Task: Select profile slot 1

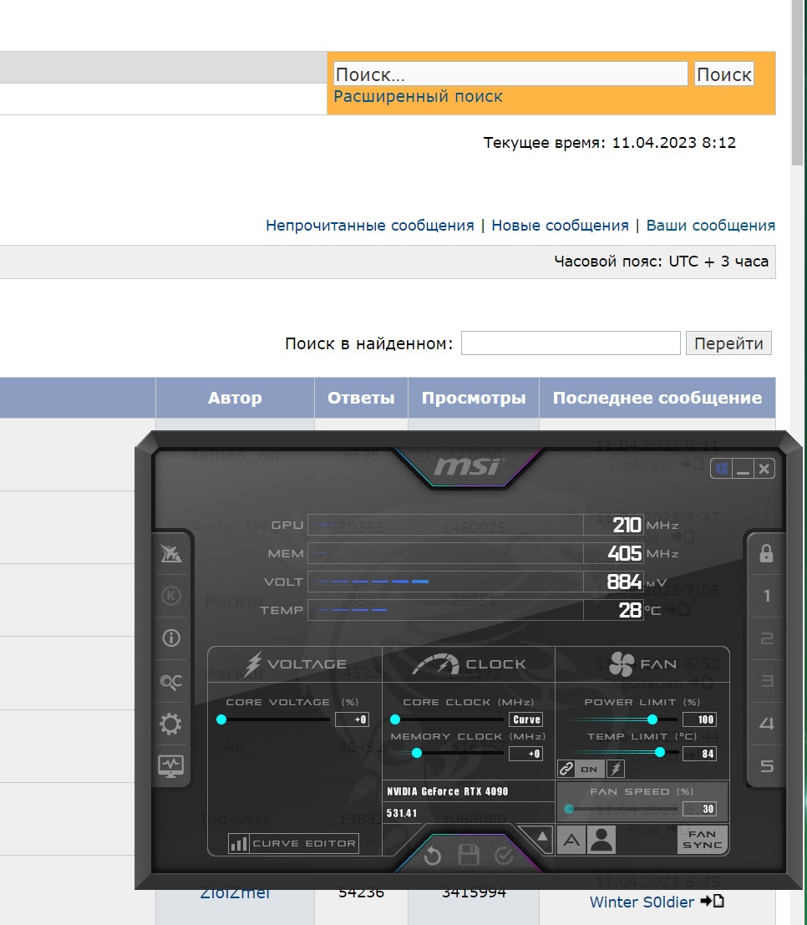Action: [x=766, y=596]
